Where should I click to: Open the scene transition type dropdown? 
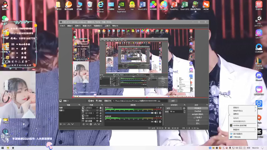coord(174,108)
